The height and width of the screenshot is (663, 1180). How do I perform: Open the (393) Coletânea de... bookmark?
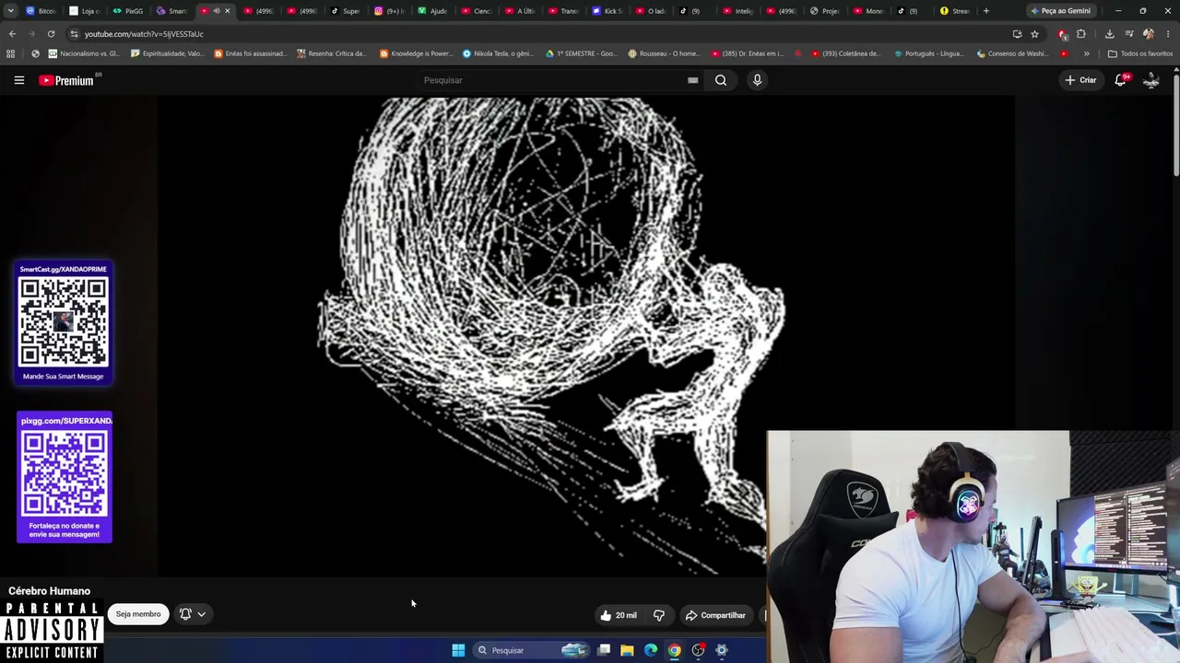(846, 53)
